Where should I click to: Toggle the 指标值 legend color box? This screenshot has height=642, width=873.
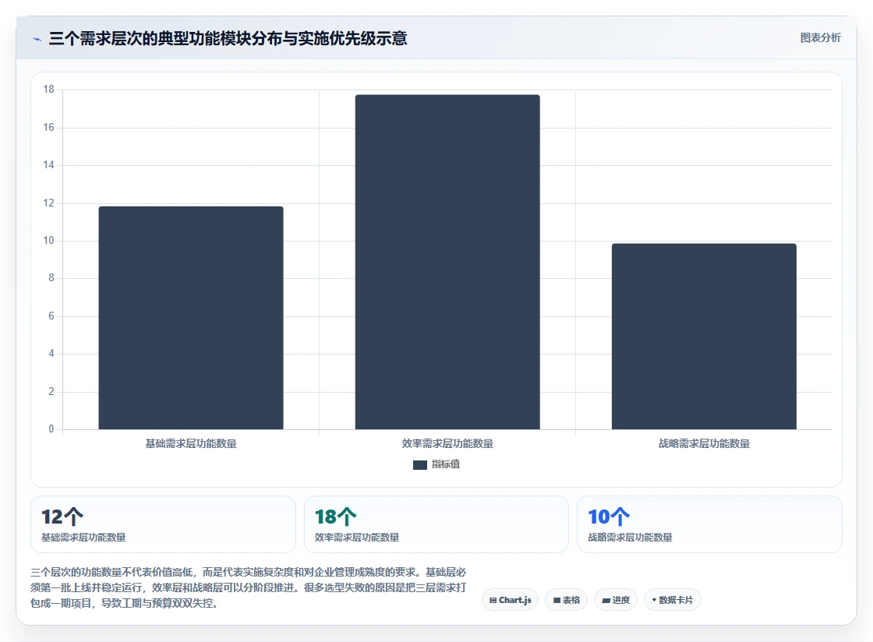(x=420, y=464)
